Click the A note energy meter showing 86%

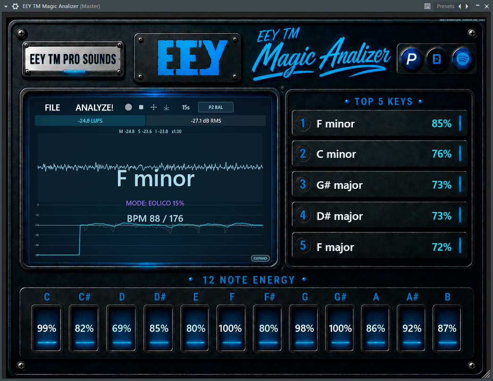click(x=376, y=328)
